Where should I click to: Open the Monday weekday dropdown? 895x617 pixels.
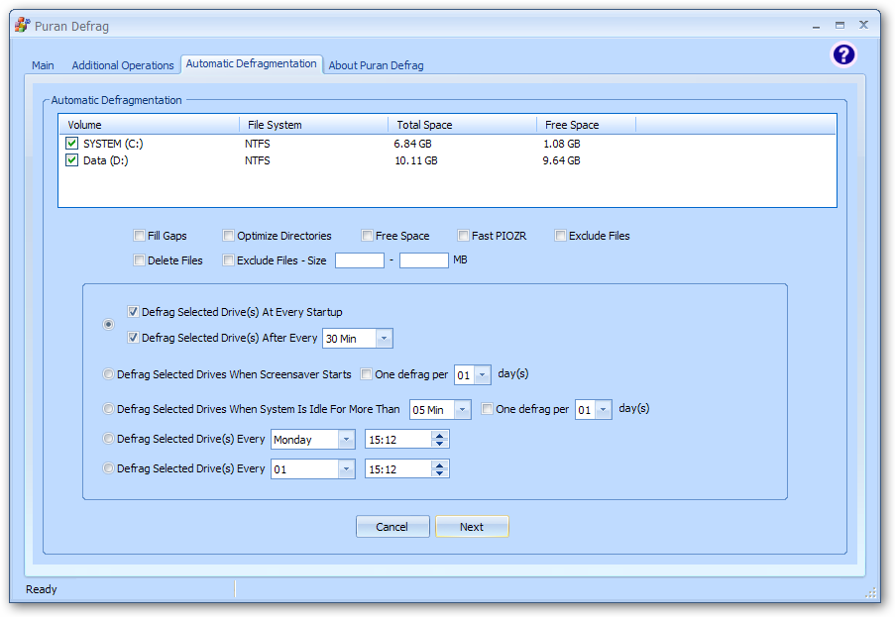point(346,439)
